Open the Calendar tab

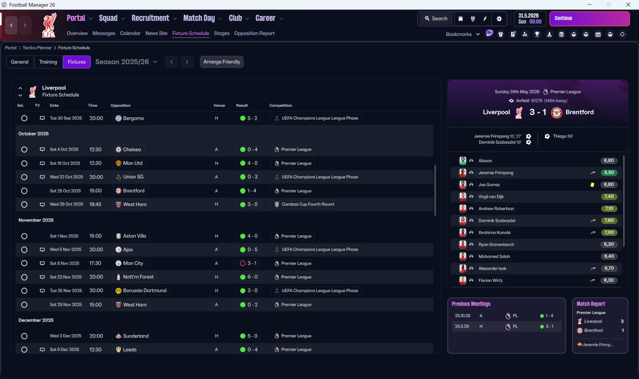point(130,33)
